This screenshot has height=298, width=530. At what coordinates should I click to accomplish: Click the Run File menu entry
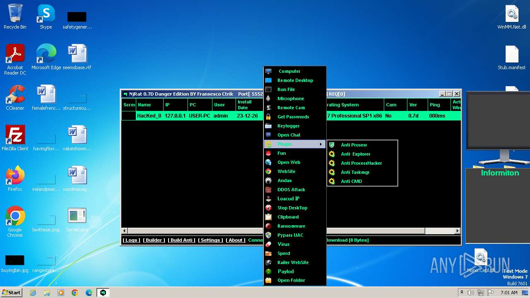pyautogui.click(x=295, y=89)
